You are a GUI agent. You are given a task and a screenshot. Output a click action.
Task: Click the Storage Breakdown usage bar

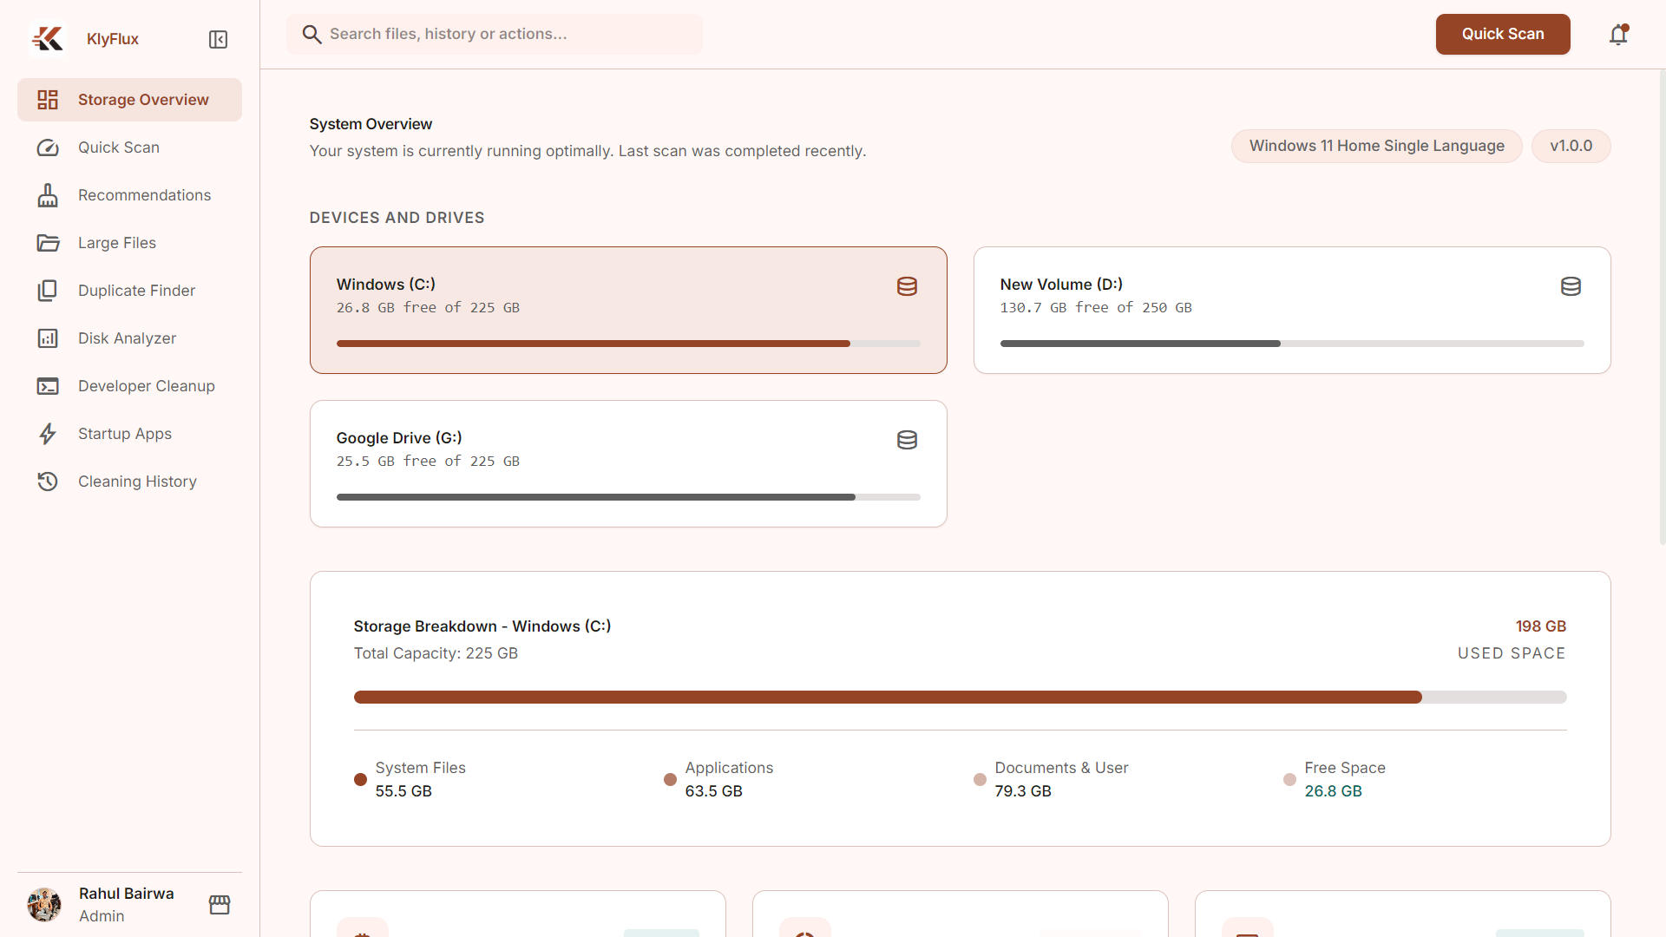(960, 697)
